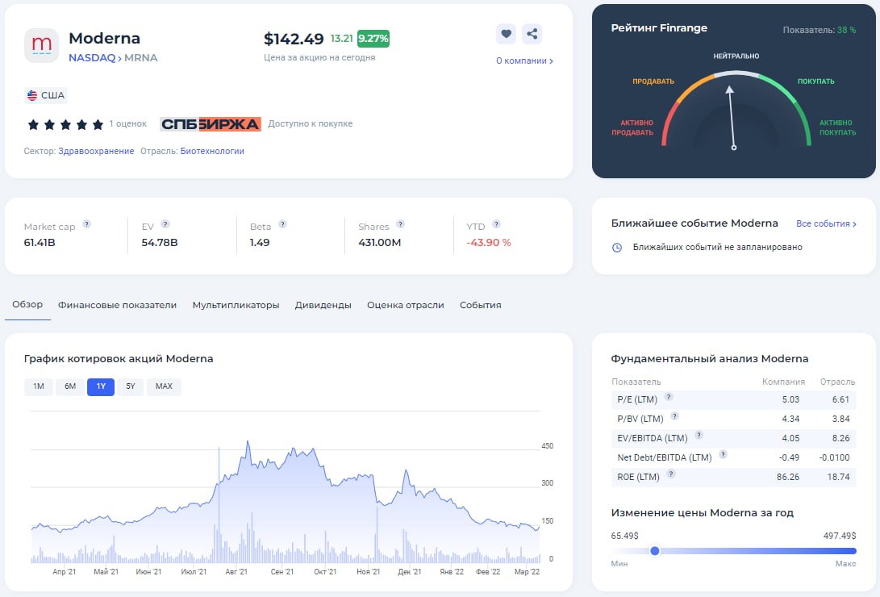The width and height of the screenshot is (880, 597).
Task: Click the clock icon beside upcoming events
Action: point(617,248)
